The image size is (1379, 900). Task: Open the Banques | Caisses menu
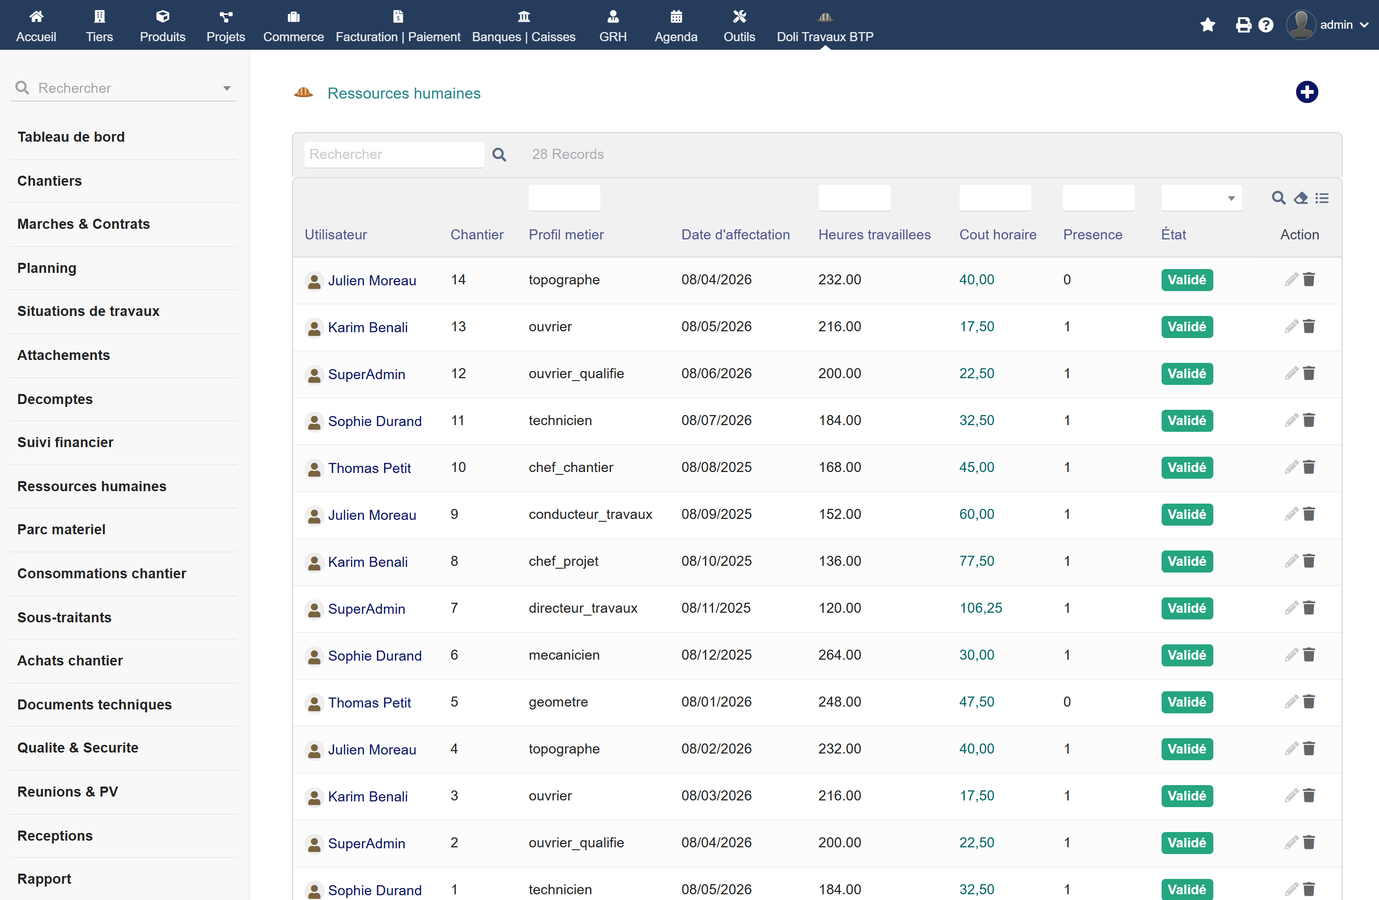(x=523, y=26)
